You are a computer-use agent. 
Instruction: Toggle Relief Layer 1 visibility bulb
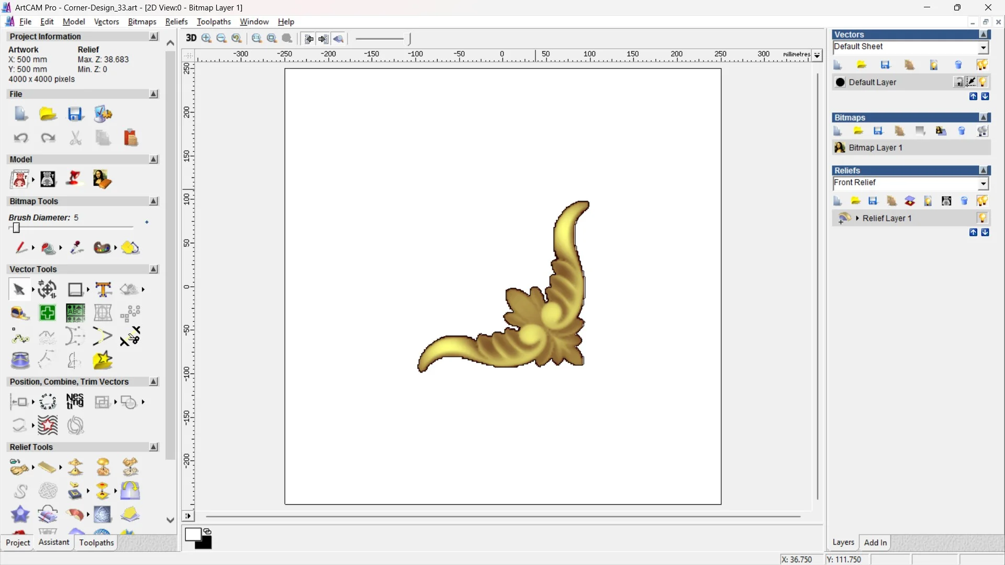tap(982, 218)
